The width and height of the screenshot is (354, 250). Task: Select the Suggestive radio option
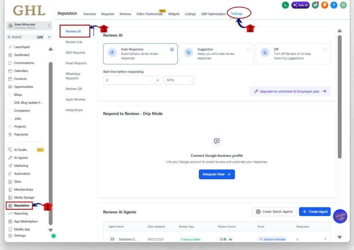point(248,50)
